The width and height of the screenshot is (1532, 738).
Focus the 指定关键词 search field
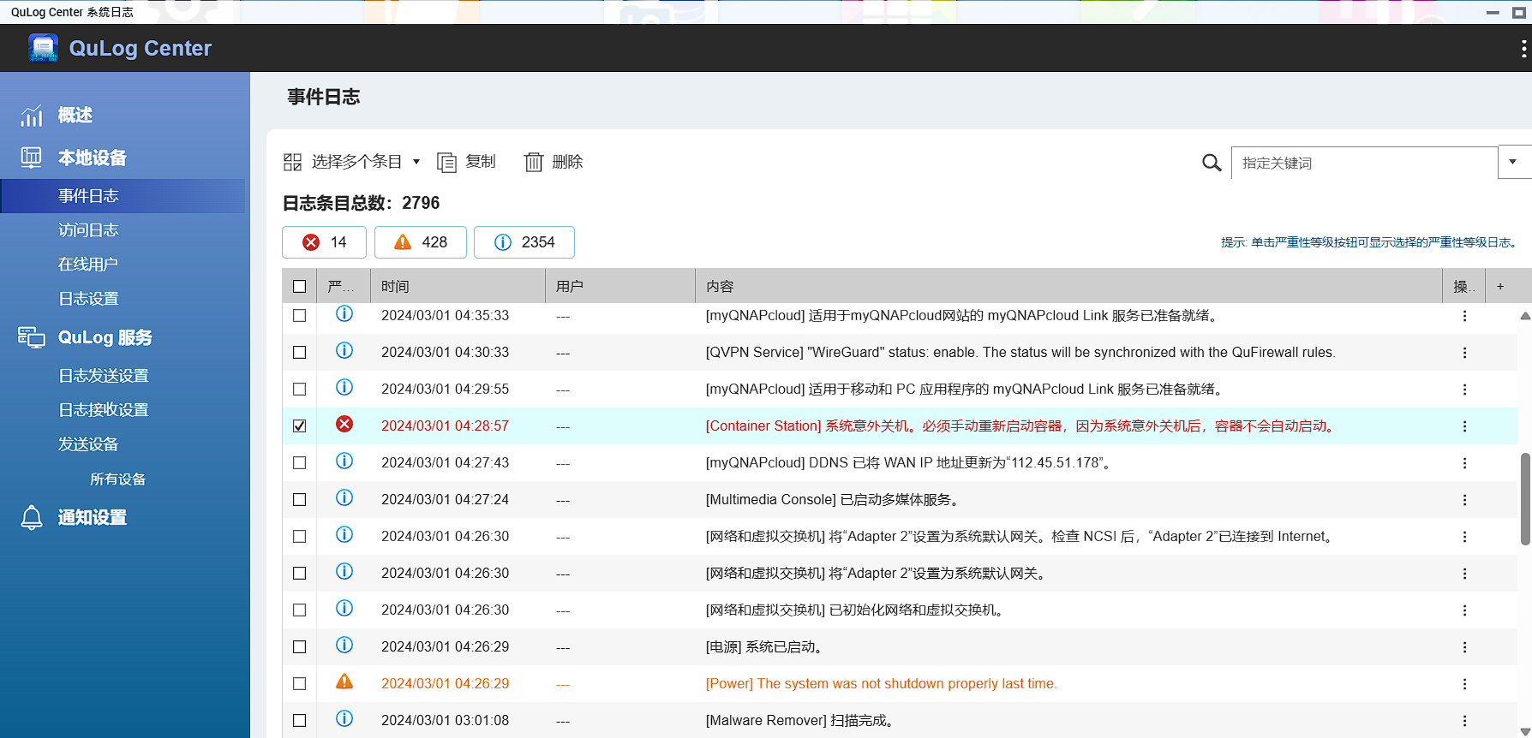1364,163
